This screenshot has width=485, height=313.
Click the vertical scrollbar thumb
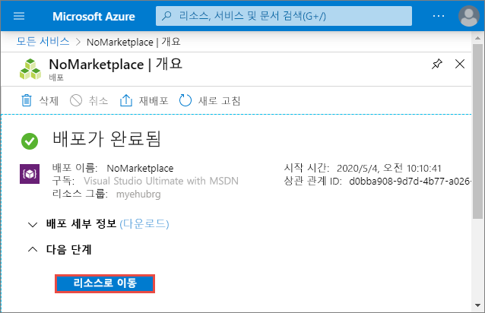tap(478, 131)
